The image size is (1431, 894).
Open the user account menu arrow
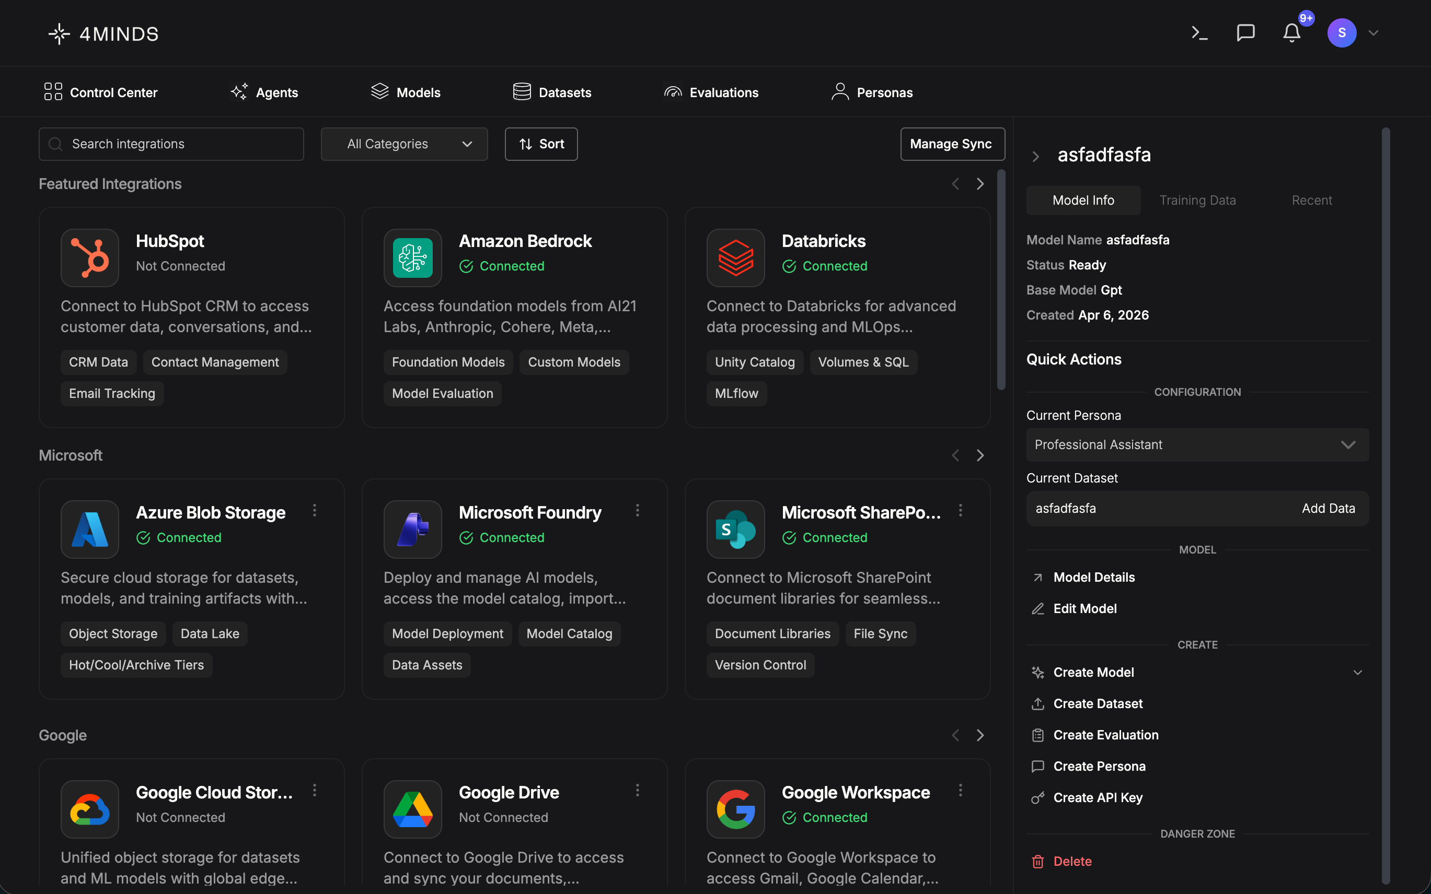point(1374,33)
